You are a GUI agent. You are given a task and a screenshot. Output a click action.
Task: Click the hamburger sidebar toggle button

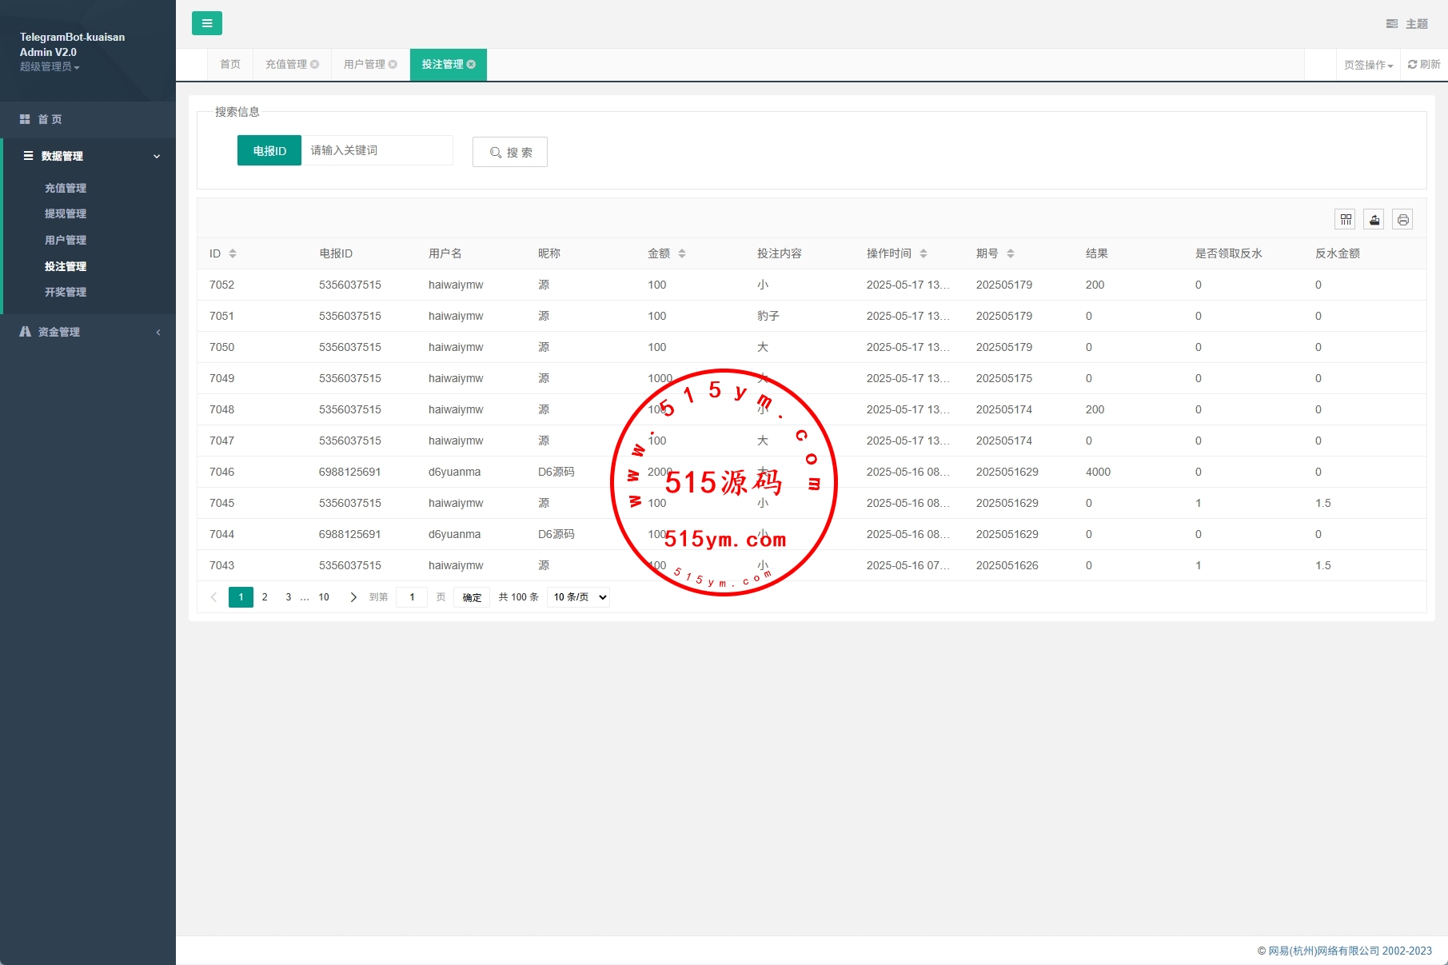206,23
